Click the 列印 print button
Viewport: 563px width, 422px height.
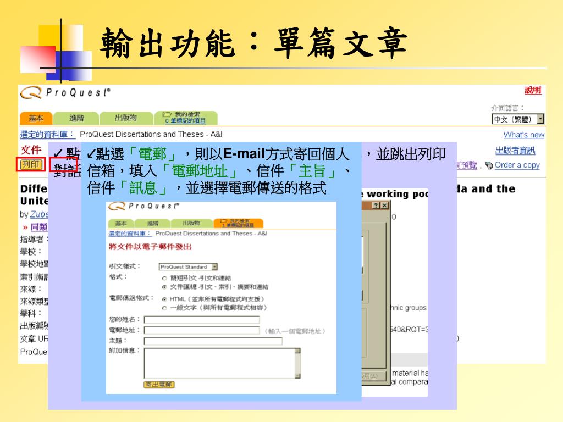point(31,164)
